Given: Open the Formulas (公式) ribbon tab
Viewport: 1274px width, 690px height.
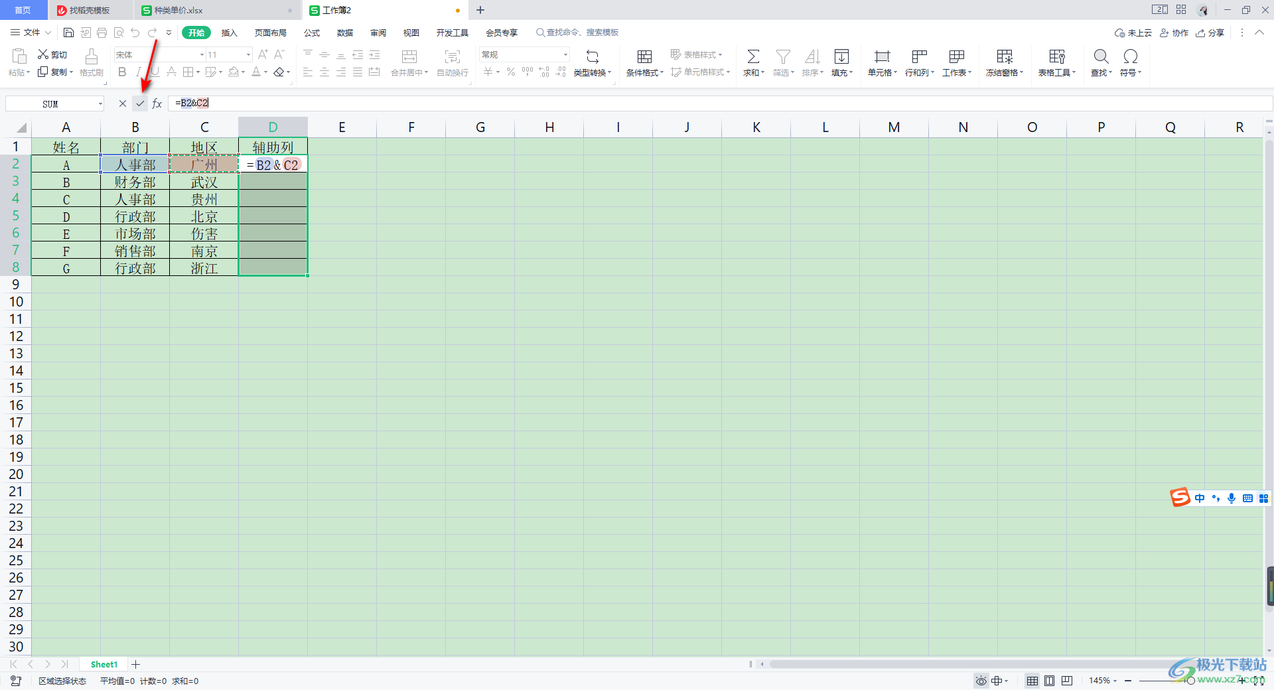Looking at the screenshot, I should 312,33.
